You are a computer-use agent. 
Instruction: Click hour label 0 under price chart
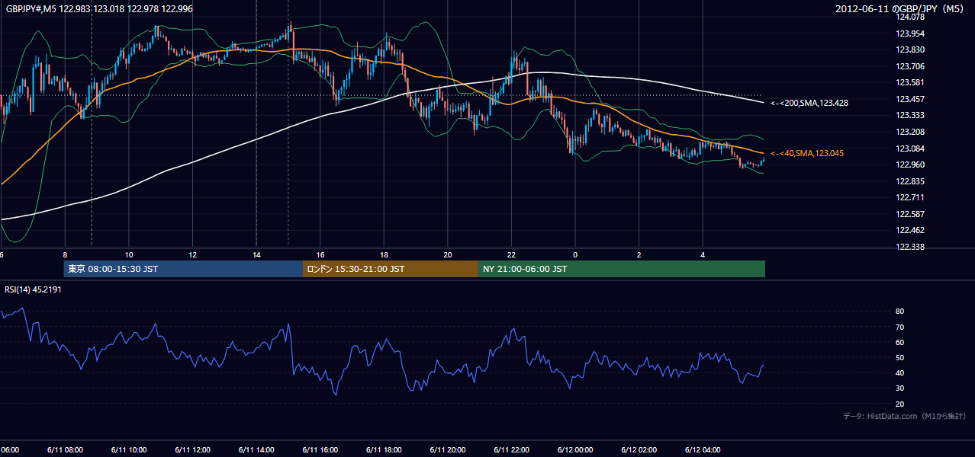[x=575, y=254]
